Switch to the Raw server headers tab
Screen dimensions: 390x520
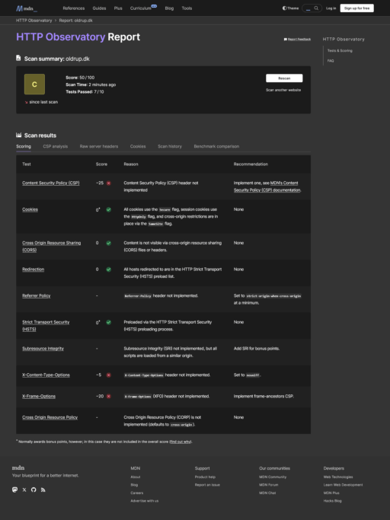tap(99, 146)
